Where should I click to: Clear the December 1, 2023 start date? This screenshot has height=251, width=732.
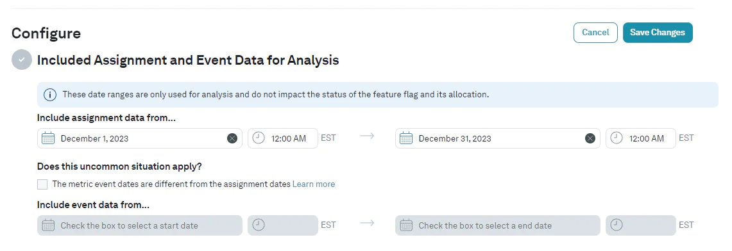232,138
